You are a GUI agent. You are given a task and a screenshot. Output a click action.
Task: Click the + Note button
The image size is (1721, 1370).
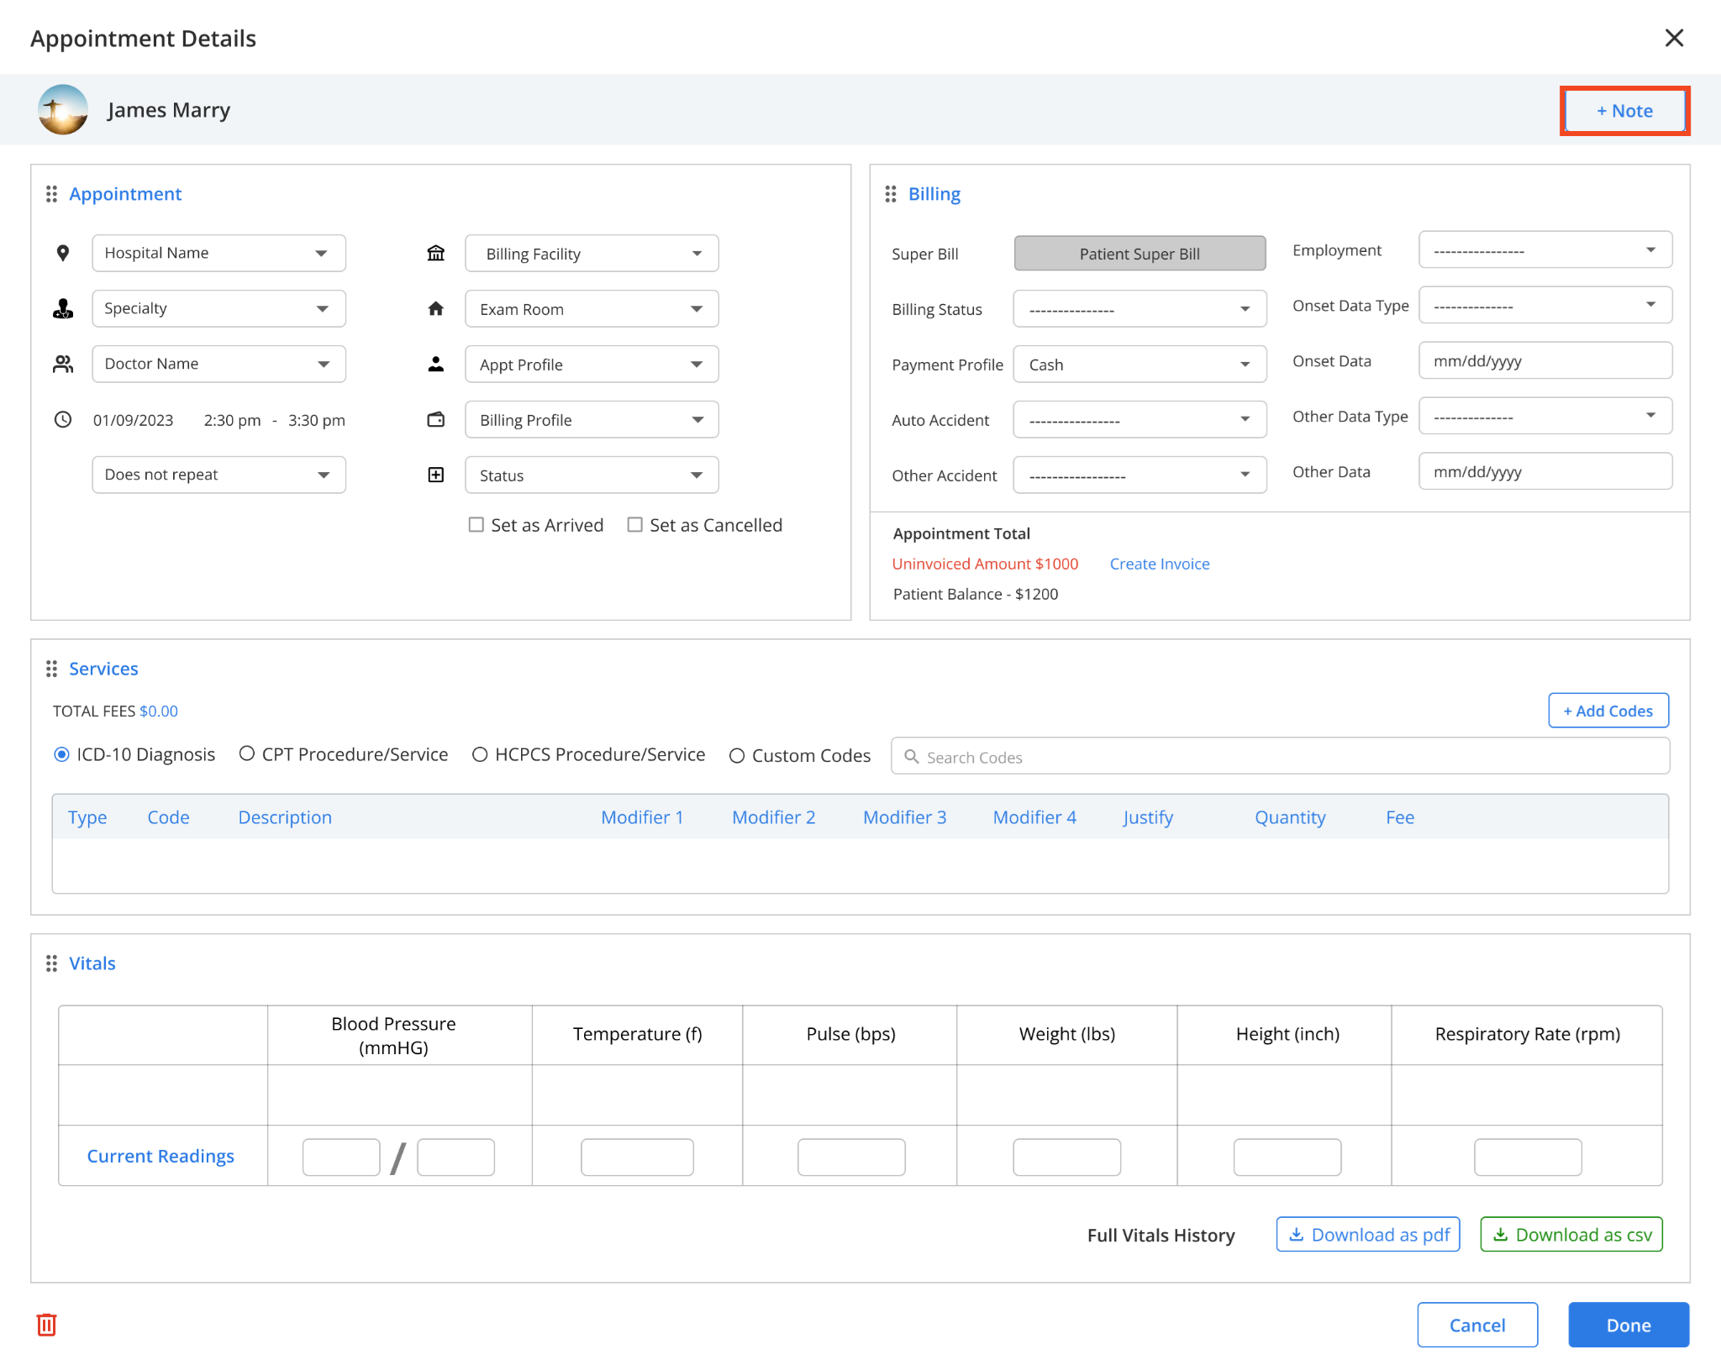[1624, 111]
